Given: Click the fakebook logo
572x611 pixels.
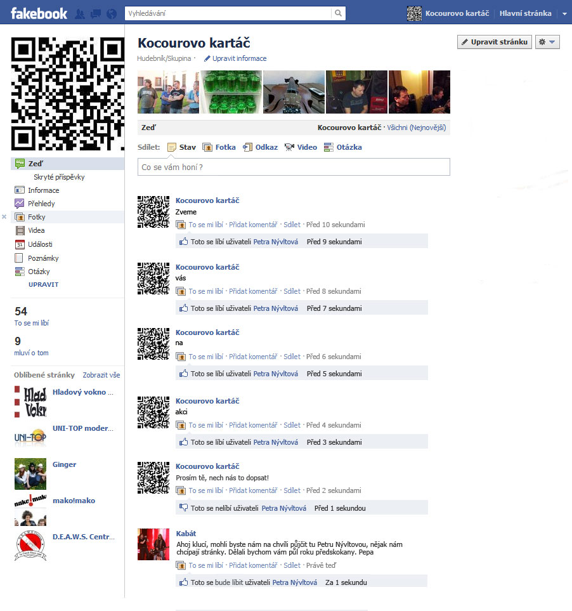Looking at the screenshot, I should tap(39, 13).
